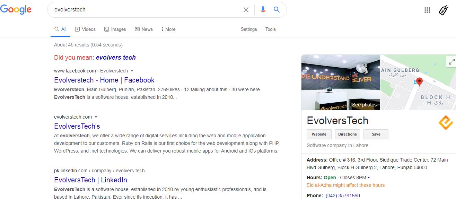Clear the search box text
Image resolution: width=456 pixels, height=199 pixels.
[246, 10]
